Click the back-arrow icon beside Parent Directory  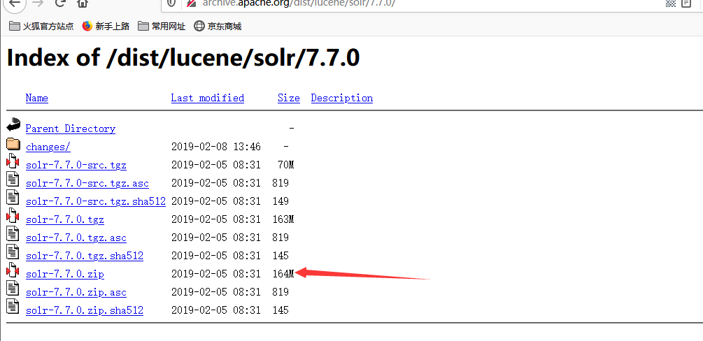coord(13,125)
